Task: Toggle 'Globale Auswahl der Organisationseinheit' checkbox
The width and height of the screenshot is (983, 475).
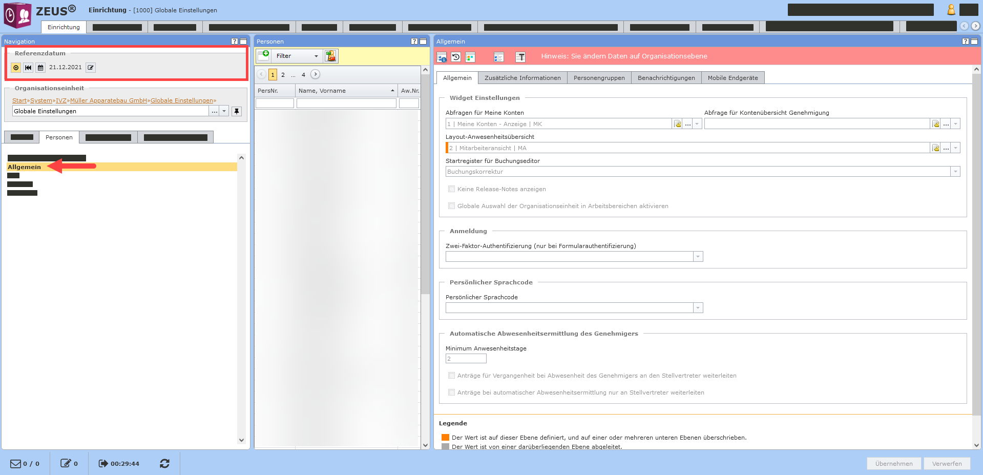Action: [451, 206]
